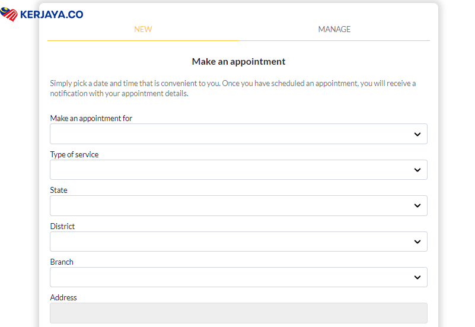
Task: Click the District field's chevron icon
Action: click(x=417, y=242)
